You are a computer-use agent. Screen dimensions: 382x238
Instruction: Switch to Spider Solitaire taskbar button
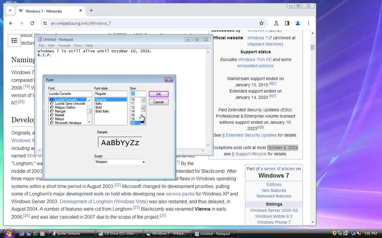tap(71, 234)
